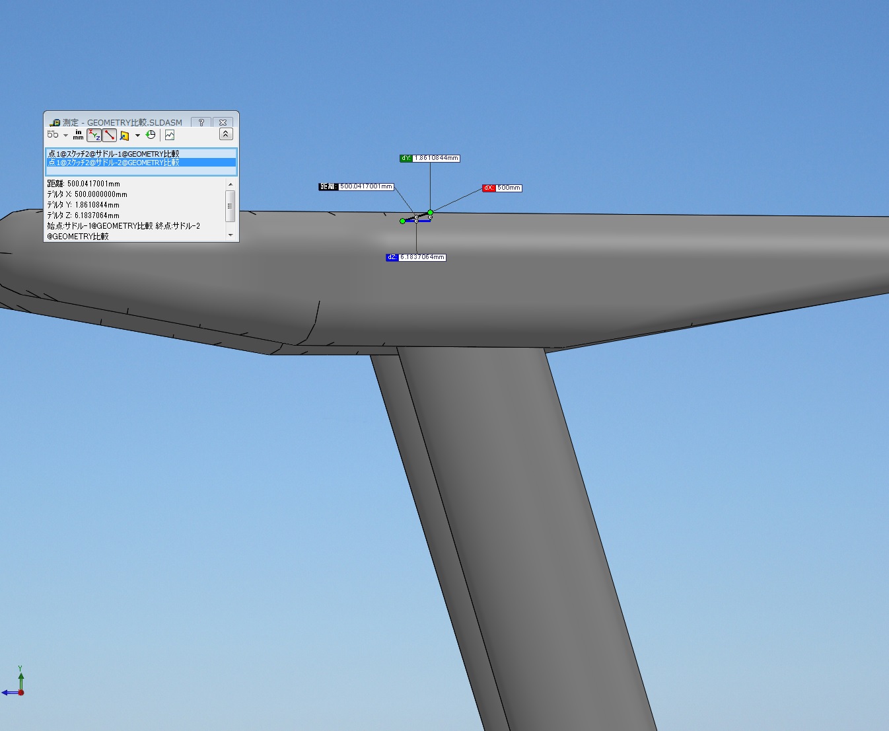Click the デルタ Z: 6.1837064mm result line
This screenshot has width=889, height=731.
[x=83, y=215]
